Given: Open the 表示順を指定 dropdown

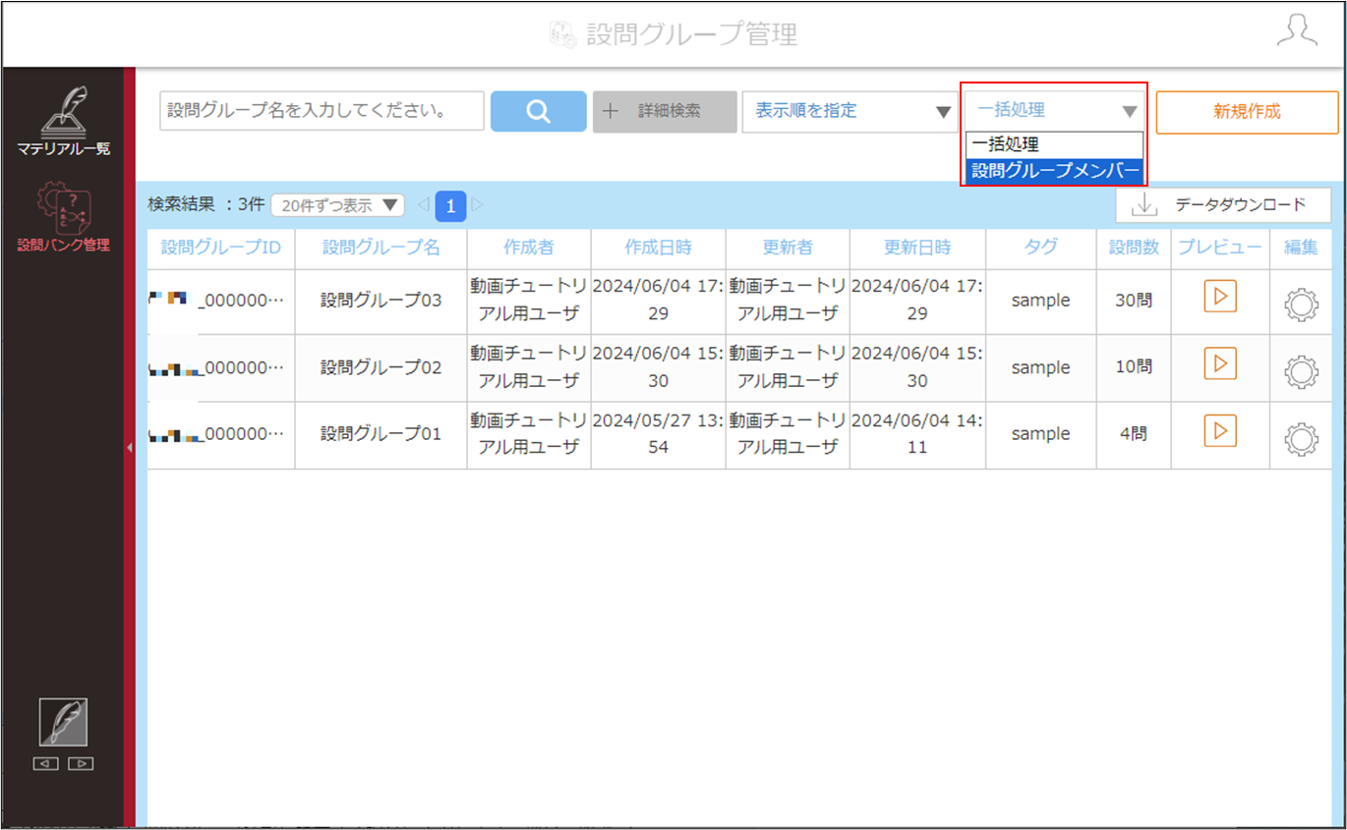Looking at the screenshot, I should pyautogui.click(x=849, y=111).
